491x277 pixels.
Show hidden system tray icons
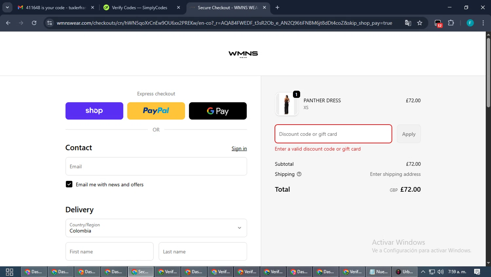tap(423, 272)
